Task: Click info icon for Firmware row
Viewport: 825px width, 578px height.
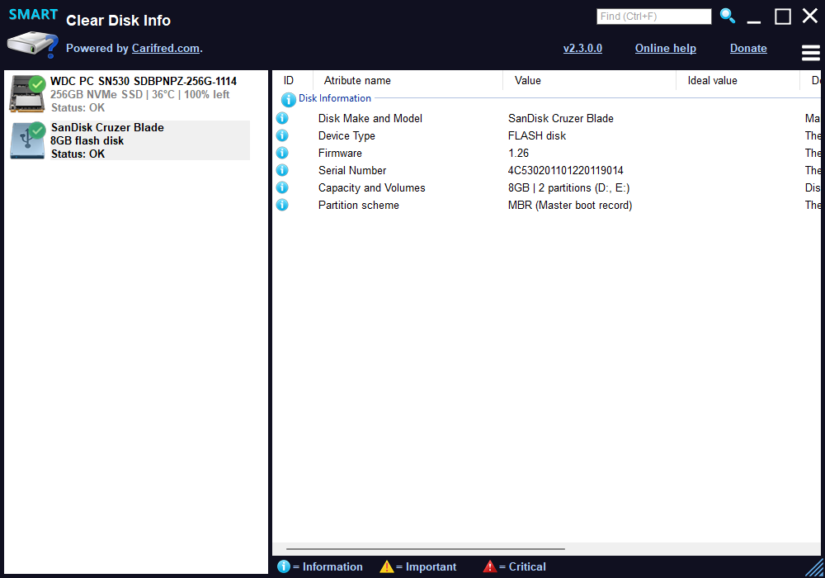Action: tap(282, 154)
